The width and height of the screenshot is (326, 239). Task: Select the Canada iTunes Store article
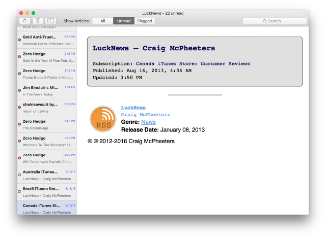(x=47, y=208)
